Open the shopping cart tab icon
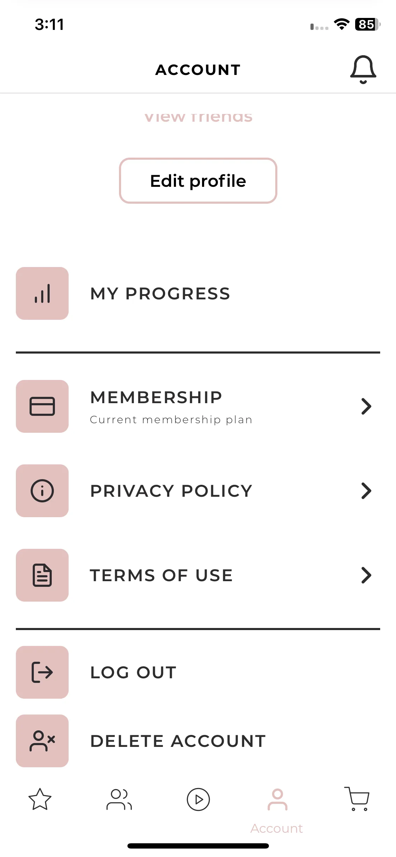Viewport: 396px width, 857px height. pyautogui.click(x=357, y=799)
